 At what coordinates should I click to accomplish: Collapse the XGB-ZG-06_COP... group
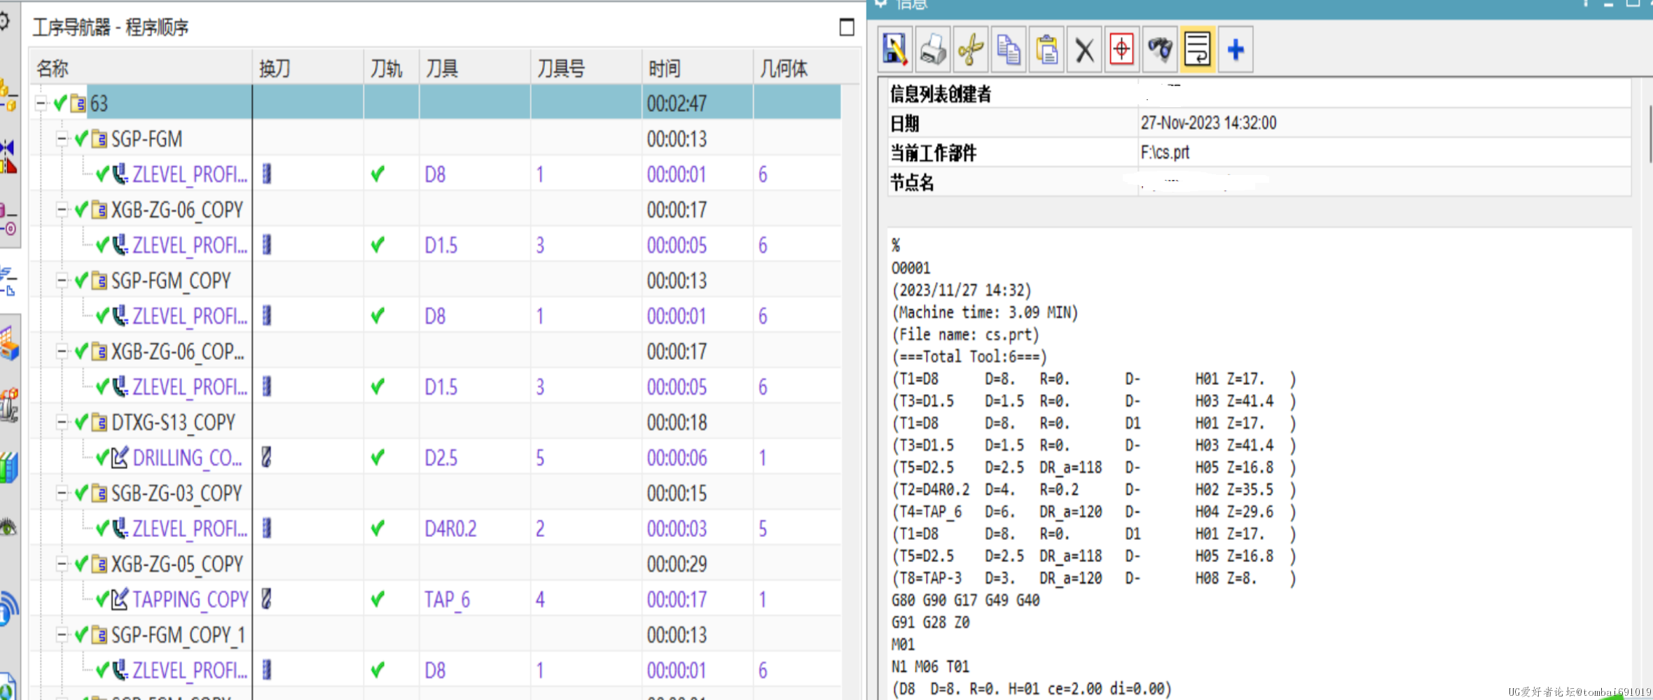(62, 351)
